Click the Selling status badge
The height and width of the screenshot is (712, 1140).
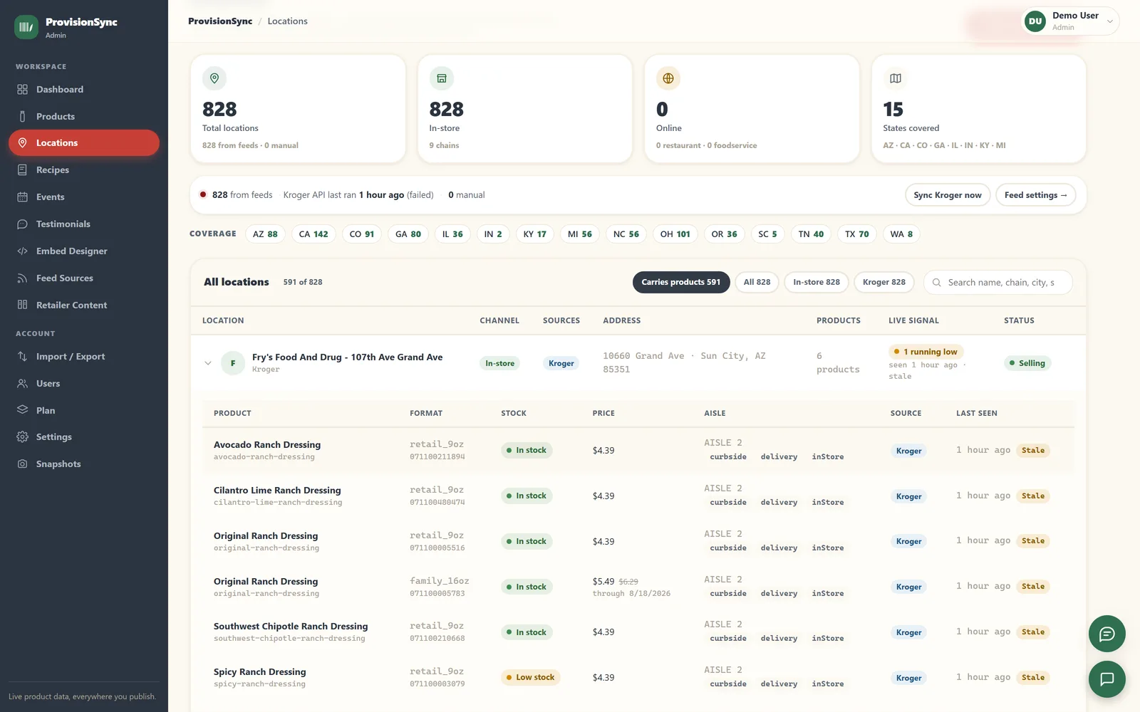coord(1027,363)
